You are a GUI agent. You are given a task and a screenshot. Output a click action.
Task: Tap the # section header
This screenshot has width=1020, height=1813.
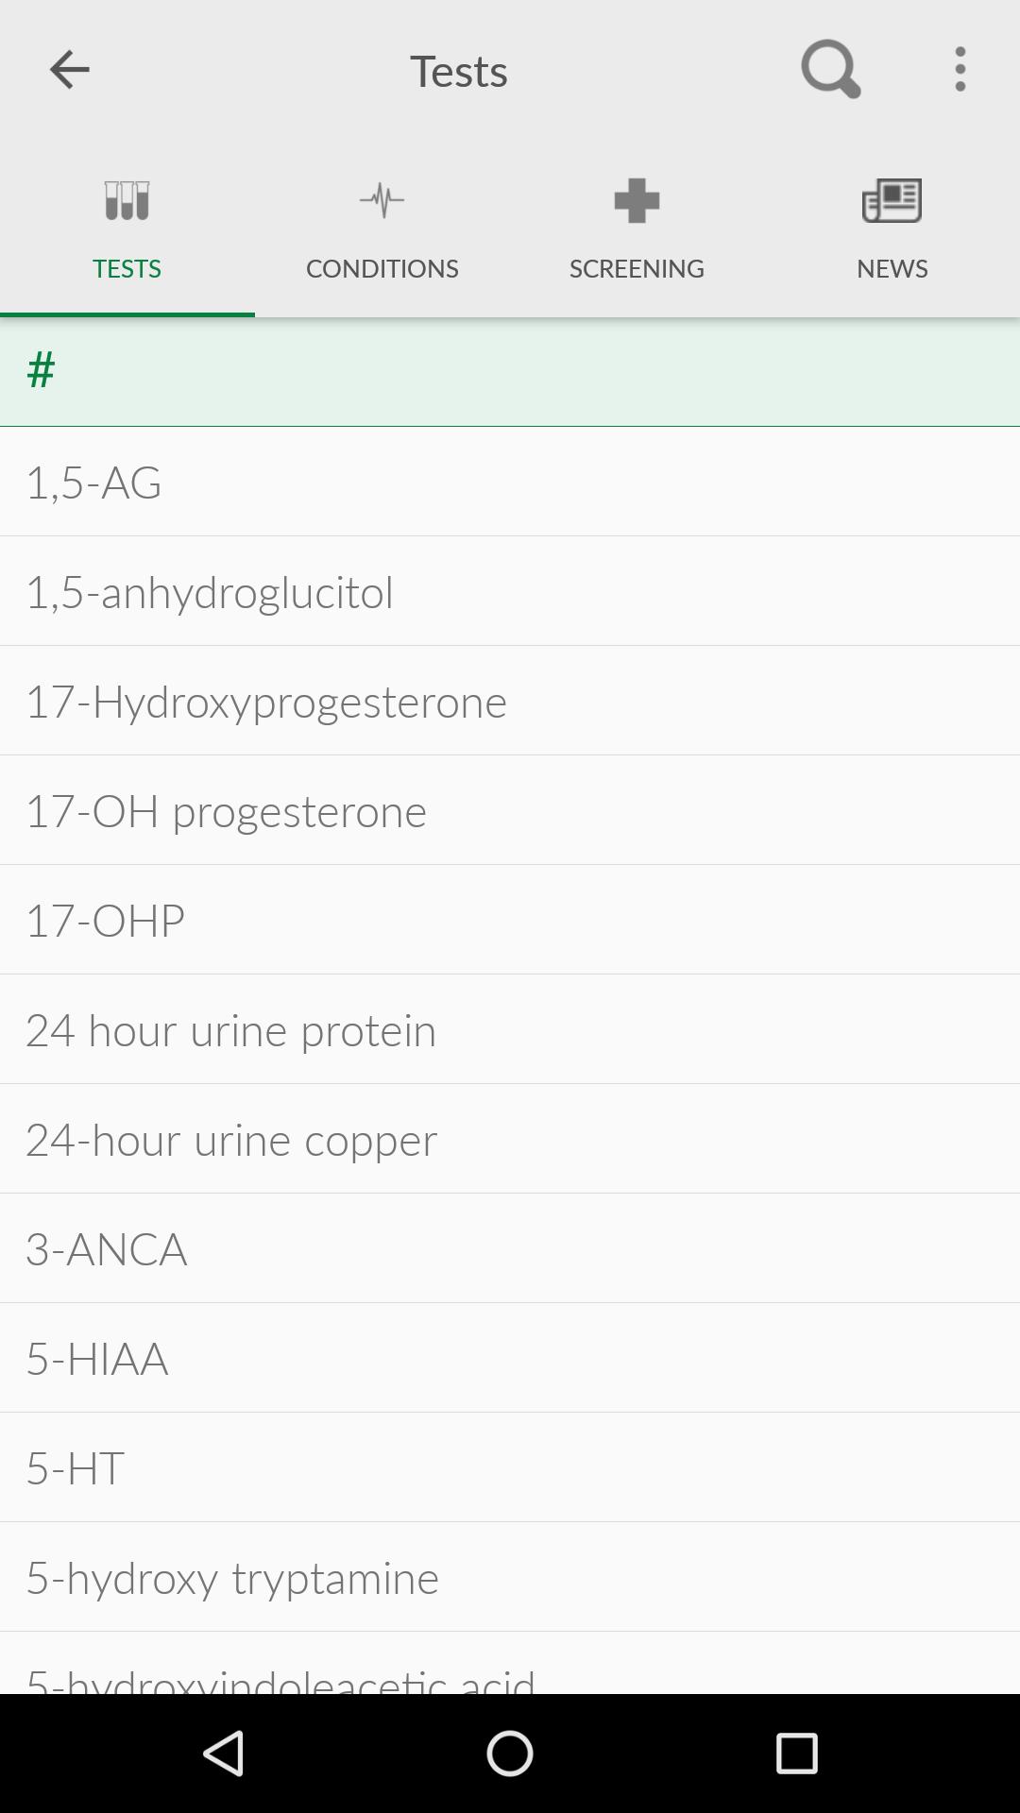[510, 372]
